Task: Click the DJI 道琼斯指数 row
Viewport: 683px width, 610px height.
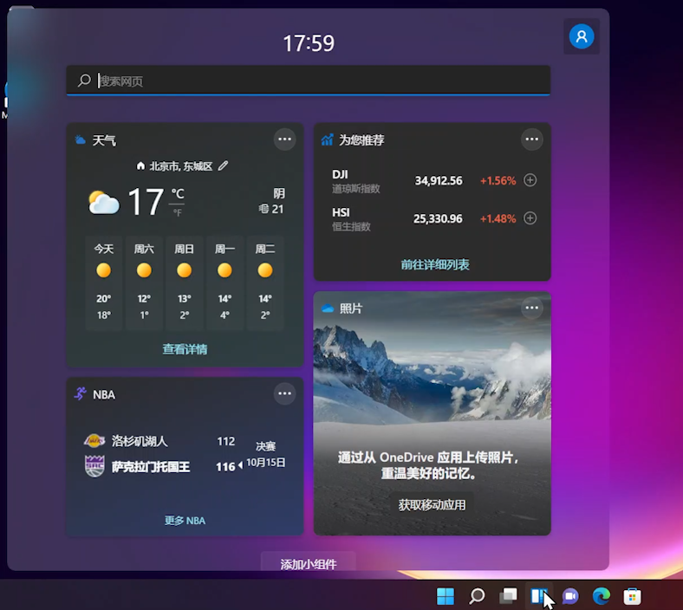Action: pos(433,181)
